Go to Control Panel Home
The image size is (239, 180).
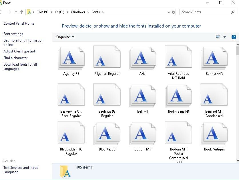(x=19, y=24)
